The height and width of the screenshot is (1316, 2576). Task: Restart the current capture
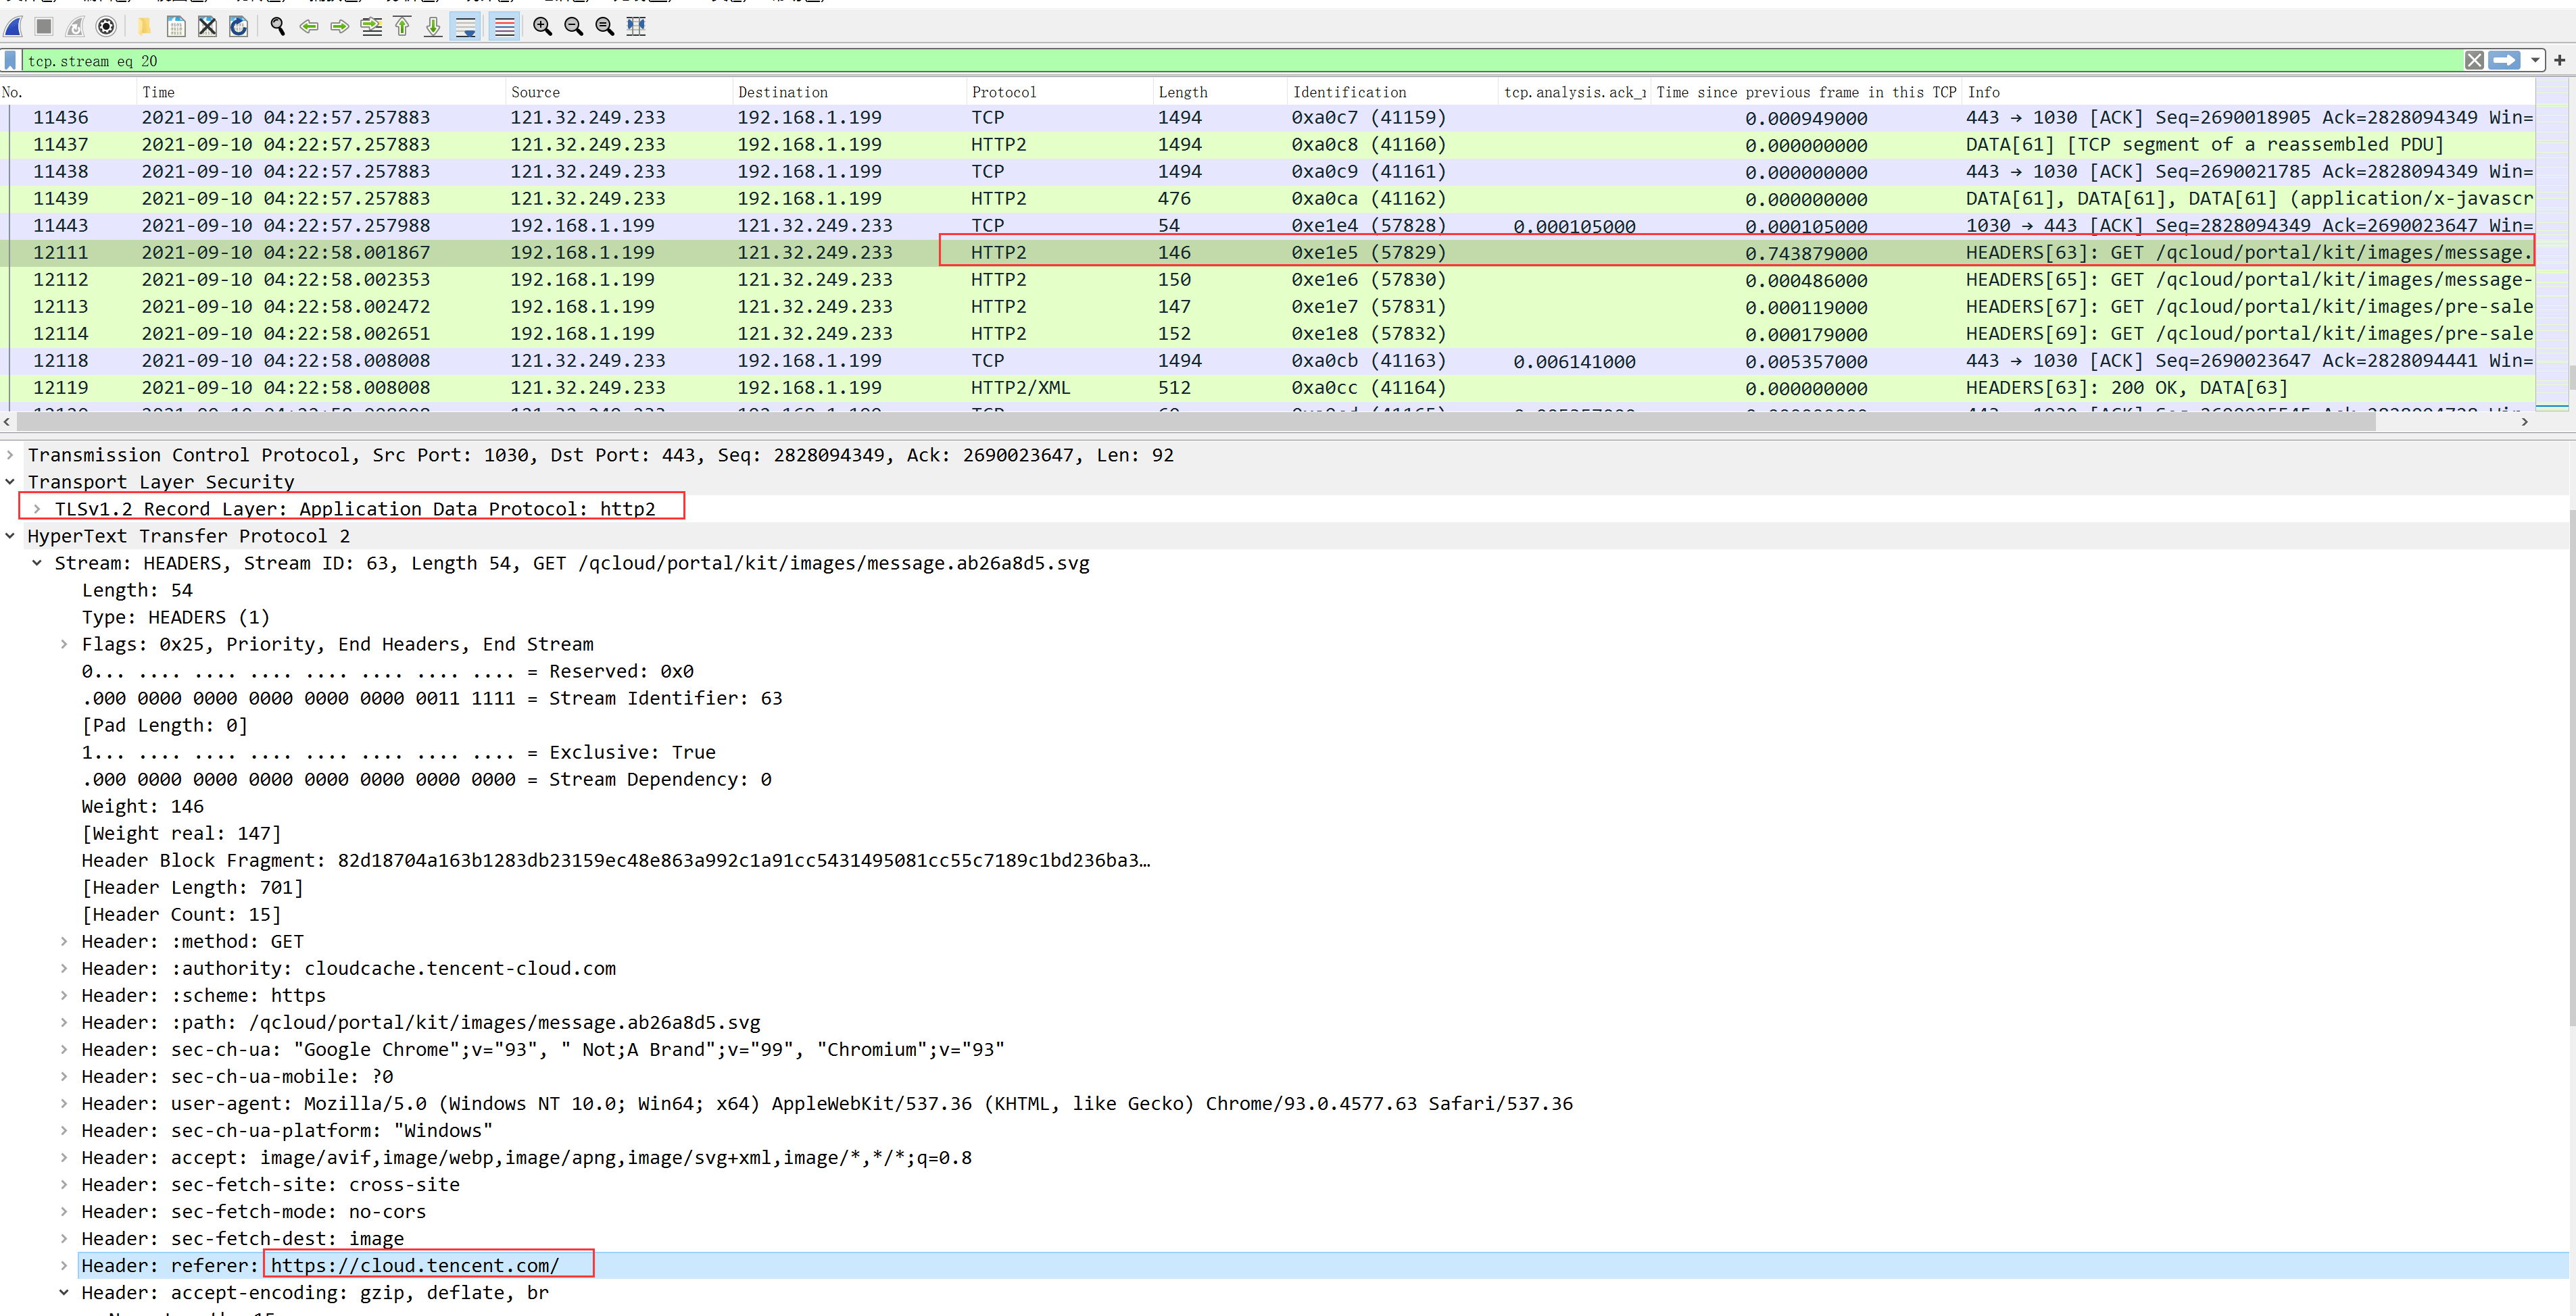pos(75,27)
